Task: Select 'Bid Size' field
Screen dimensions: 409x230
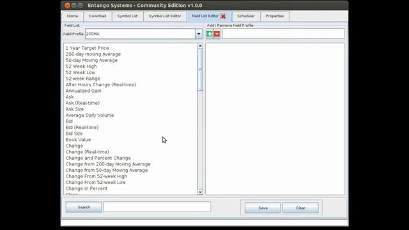Action: (x=74, y=134)
